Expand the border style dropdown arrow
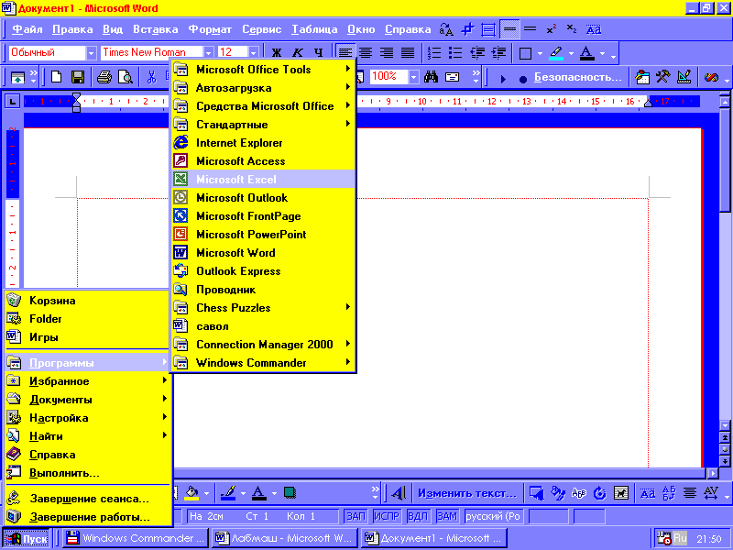 [x=540, y=54]
